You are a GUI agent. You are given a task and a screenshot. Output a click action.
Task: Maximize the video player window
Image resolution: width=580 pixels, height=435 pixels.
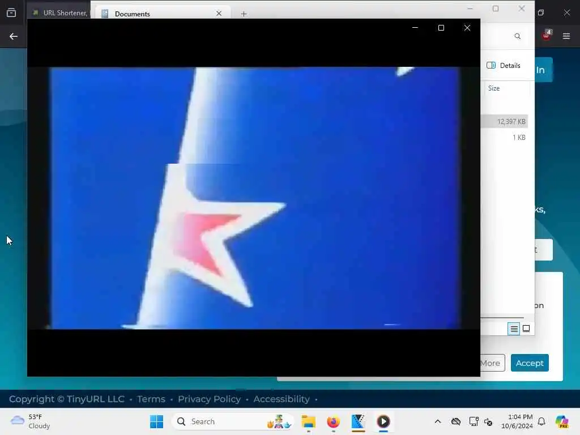pyautogui.click(x=441, y=28)
